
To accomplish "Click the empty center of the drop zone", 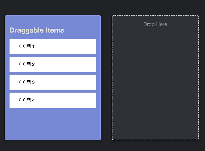I will (x=155, y=82).
